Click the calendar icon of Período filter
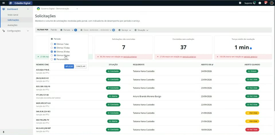The width and height of the screenshot is (275, 135). [x=61, y=30]
